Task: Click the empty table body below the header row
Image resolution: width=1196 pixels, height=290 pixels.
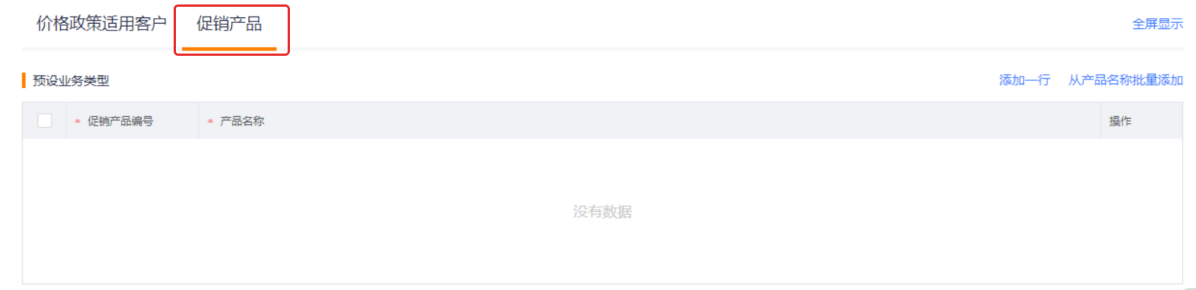Action: click(x=602, y=211)
